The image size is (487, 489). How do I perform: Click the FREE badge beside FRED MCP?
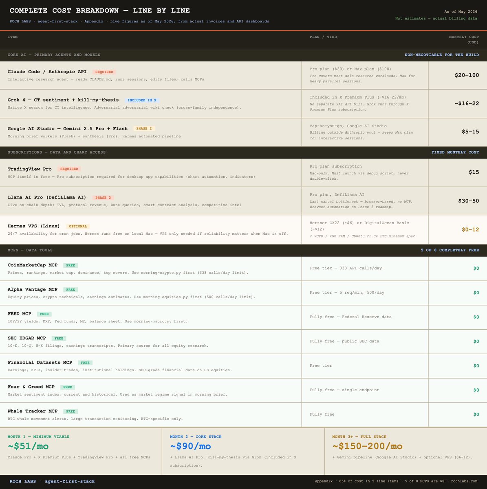[x=44, y=314]
